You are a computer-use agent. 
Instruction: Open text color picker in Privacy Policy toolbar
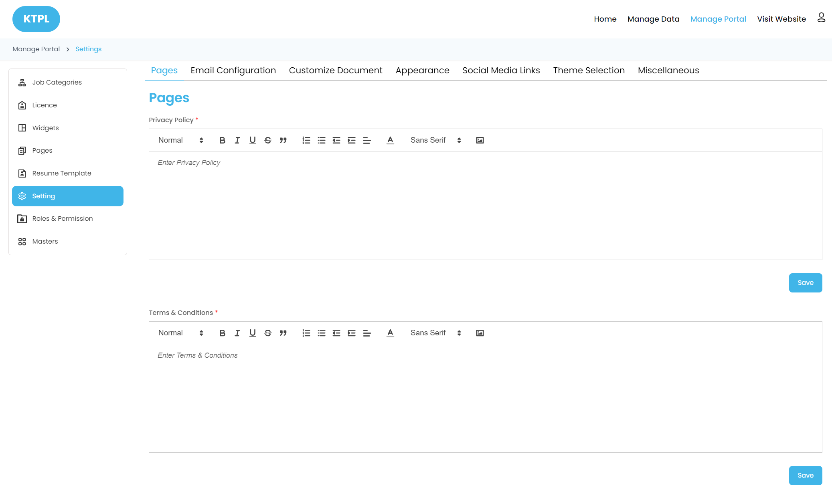[390, 140]
